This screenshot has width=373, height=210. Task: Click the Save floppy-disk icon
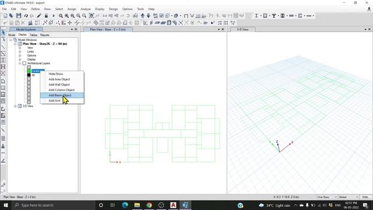tap(19, 16)
